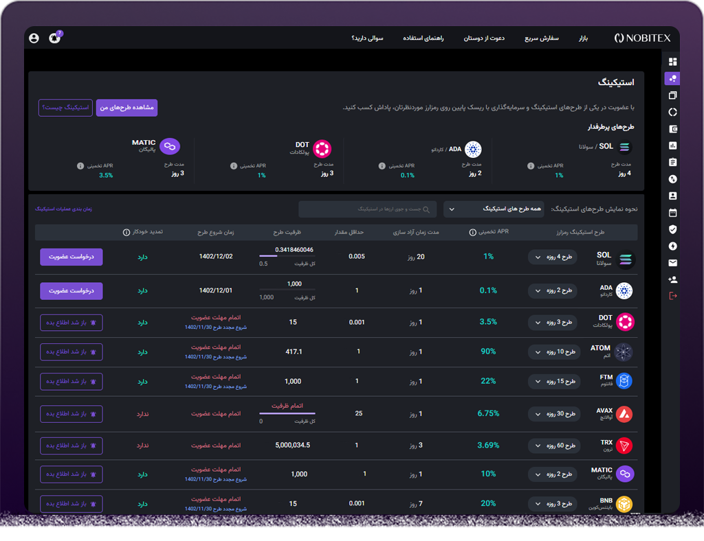Open the calendar icon in sidebar
This screenshot has height=541, width=704.
pyautogui.click(x=672, y=212)
